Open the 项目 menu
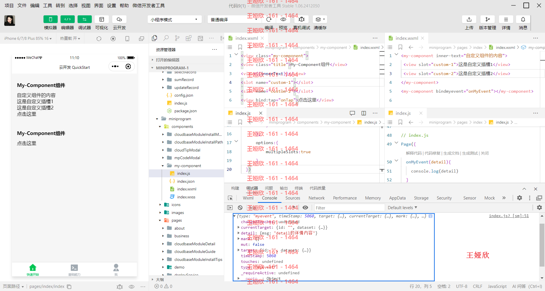This screenshot has width=545, height=291. click(x=9, y=5)
